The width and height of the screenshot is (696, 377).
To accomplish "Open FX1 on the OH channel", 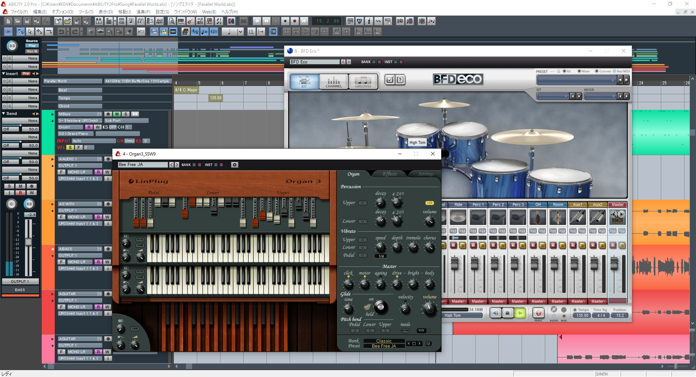I will pos(533,231).
